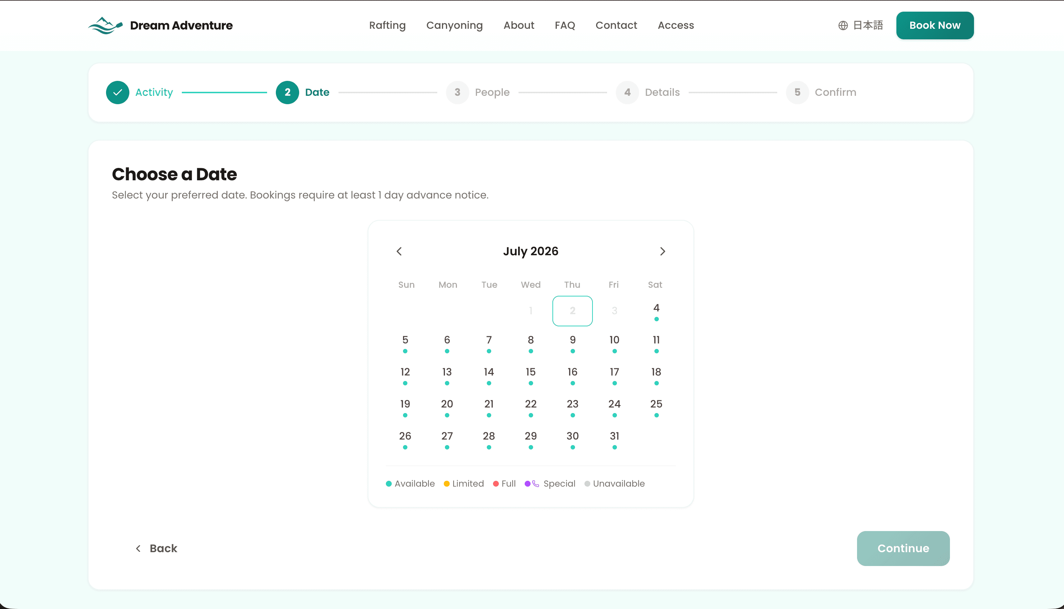Select July 25 on the calendar

(656, 407)
